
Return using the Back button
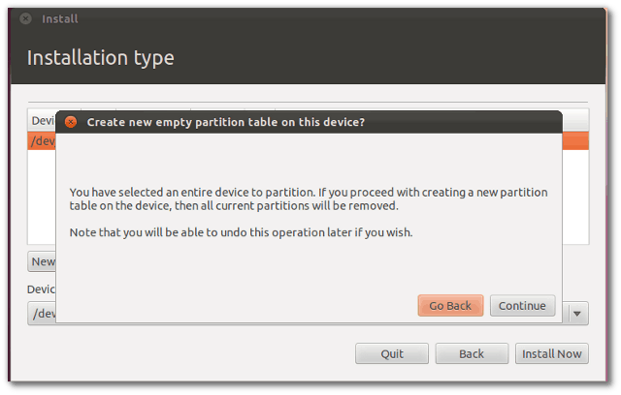pyautogui.click(x=472, y=353)
